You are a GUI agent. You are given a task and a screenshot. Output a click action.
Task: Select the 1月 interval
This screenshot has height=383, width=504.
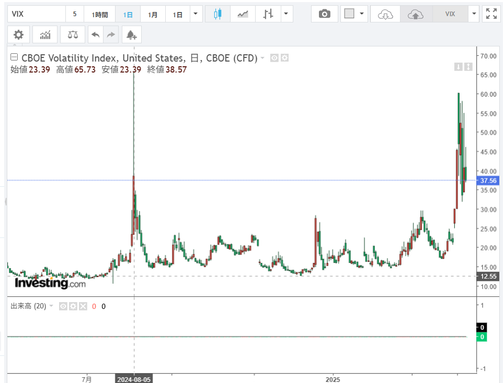[153, 14]
